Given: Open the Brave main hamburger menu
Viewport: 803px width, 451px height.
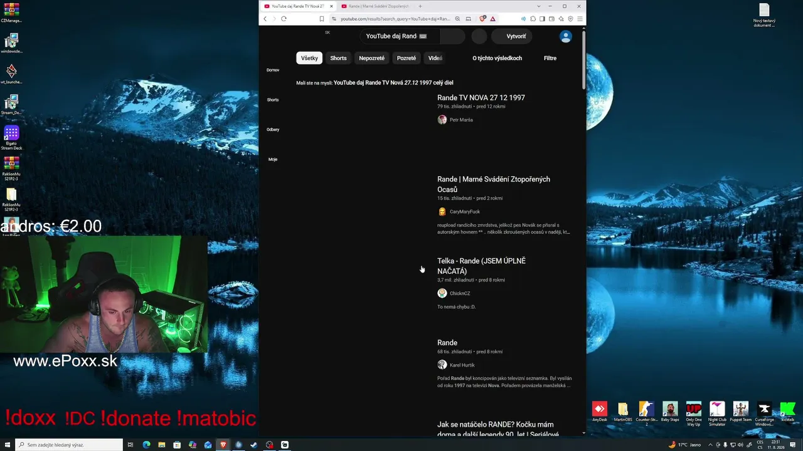Looking at the screenshot, I should [580, 19].
